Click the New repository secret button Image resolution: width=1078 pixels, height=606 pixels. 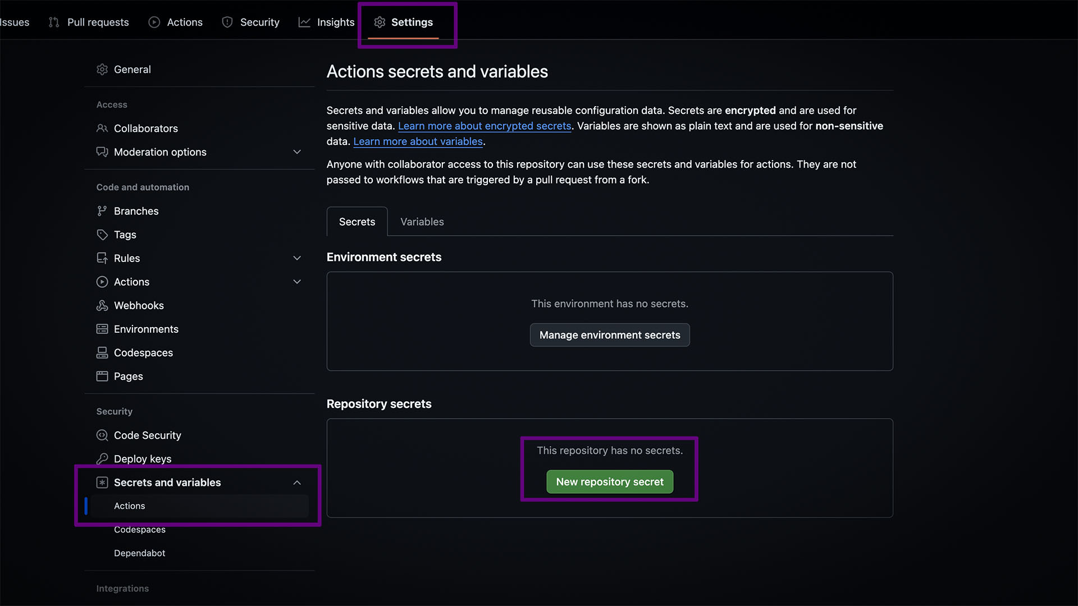tap(609, 481)
